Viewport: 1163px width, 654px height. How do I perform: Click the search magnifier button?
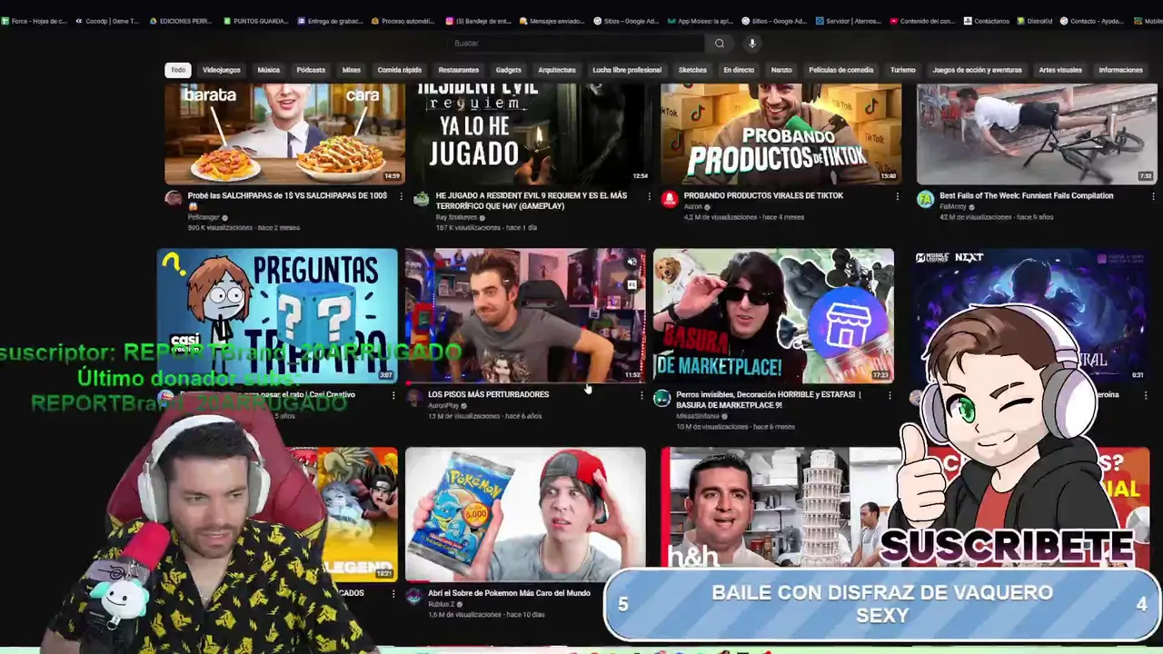[x=719, y=43]
